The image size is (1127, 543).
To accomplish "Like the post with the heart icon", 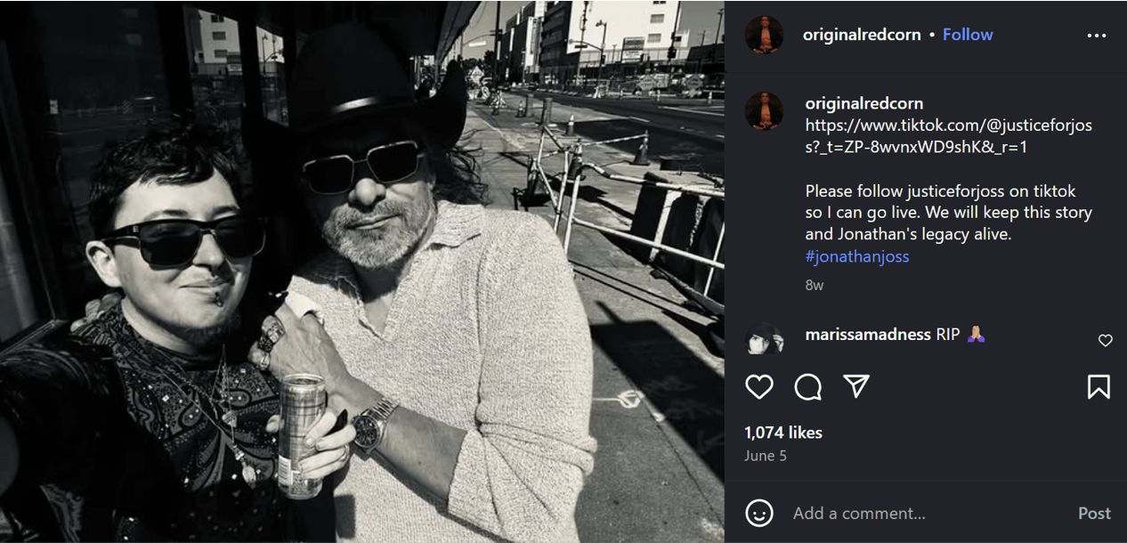I will point(759,386).
